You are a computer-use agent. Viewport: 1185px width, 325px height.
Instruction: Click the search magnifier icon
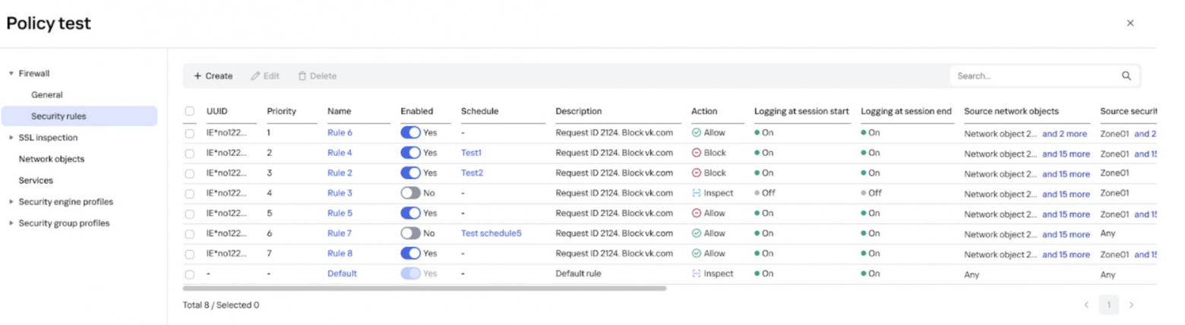pyautogui.click(x=1127, y=76)
